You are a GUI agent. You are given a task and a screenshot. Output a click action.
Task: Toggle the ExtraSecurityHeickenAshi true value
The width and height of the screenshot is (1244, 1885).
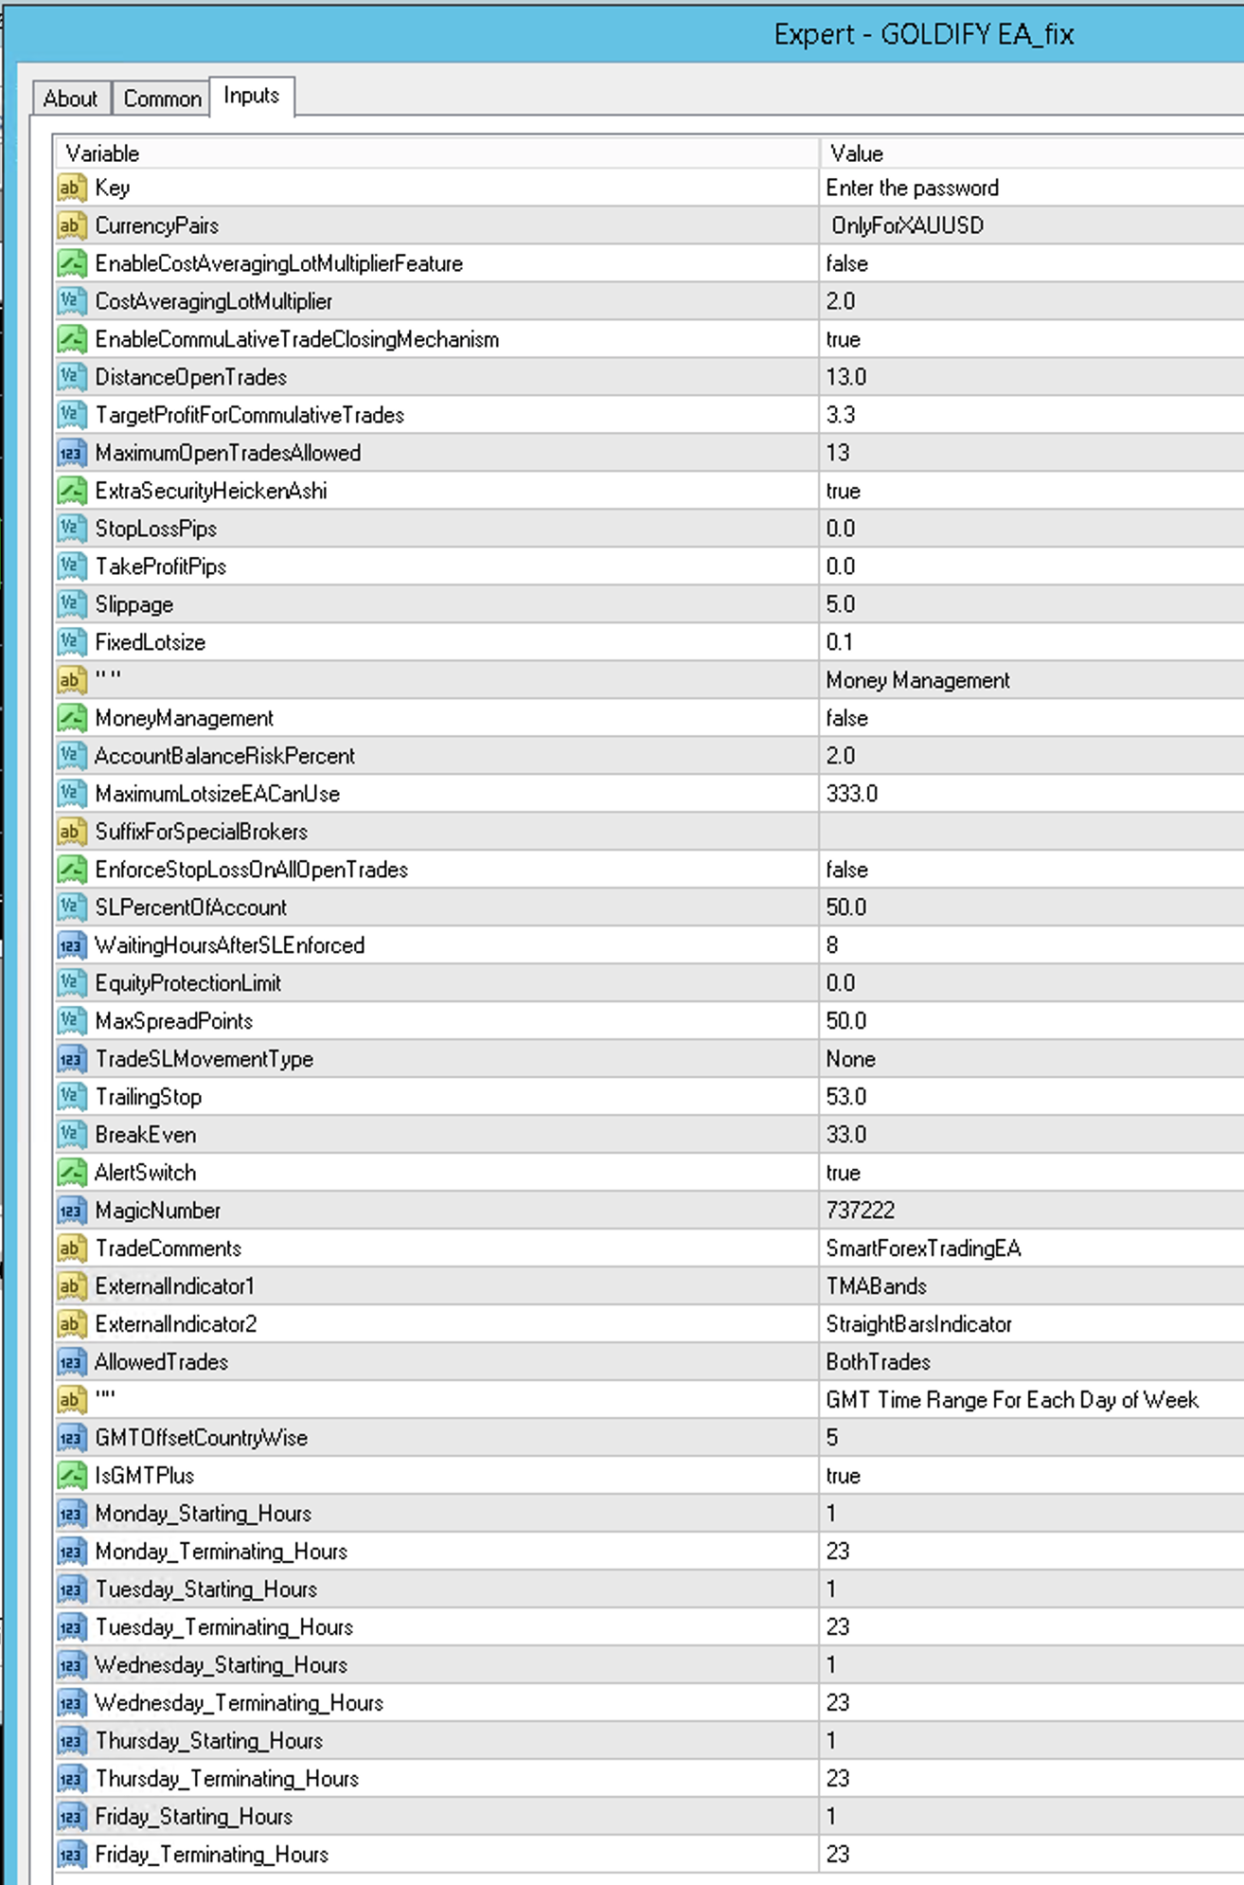point(1032,491)
